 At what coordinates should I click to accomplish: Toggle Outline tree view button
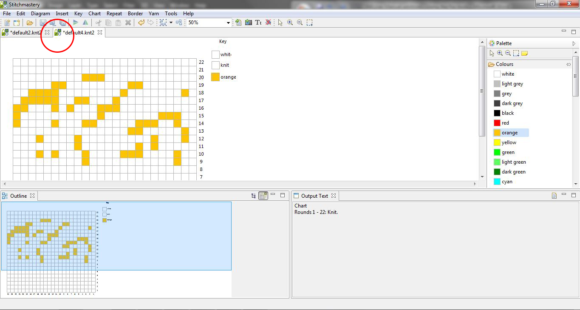click(x=254, y=196)
